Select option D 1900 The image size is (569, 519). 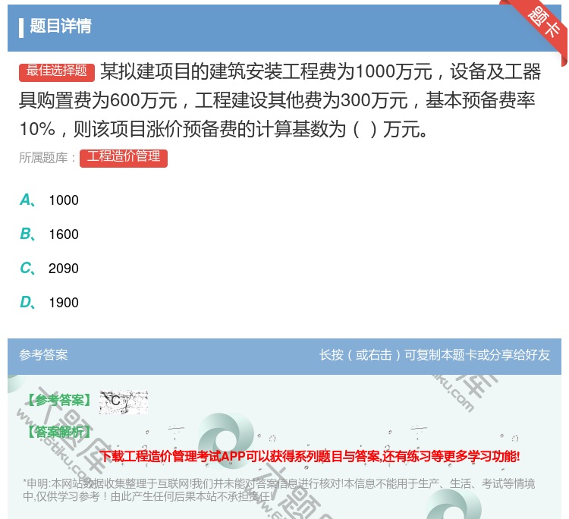(x=49, y=302)
